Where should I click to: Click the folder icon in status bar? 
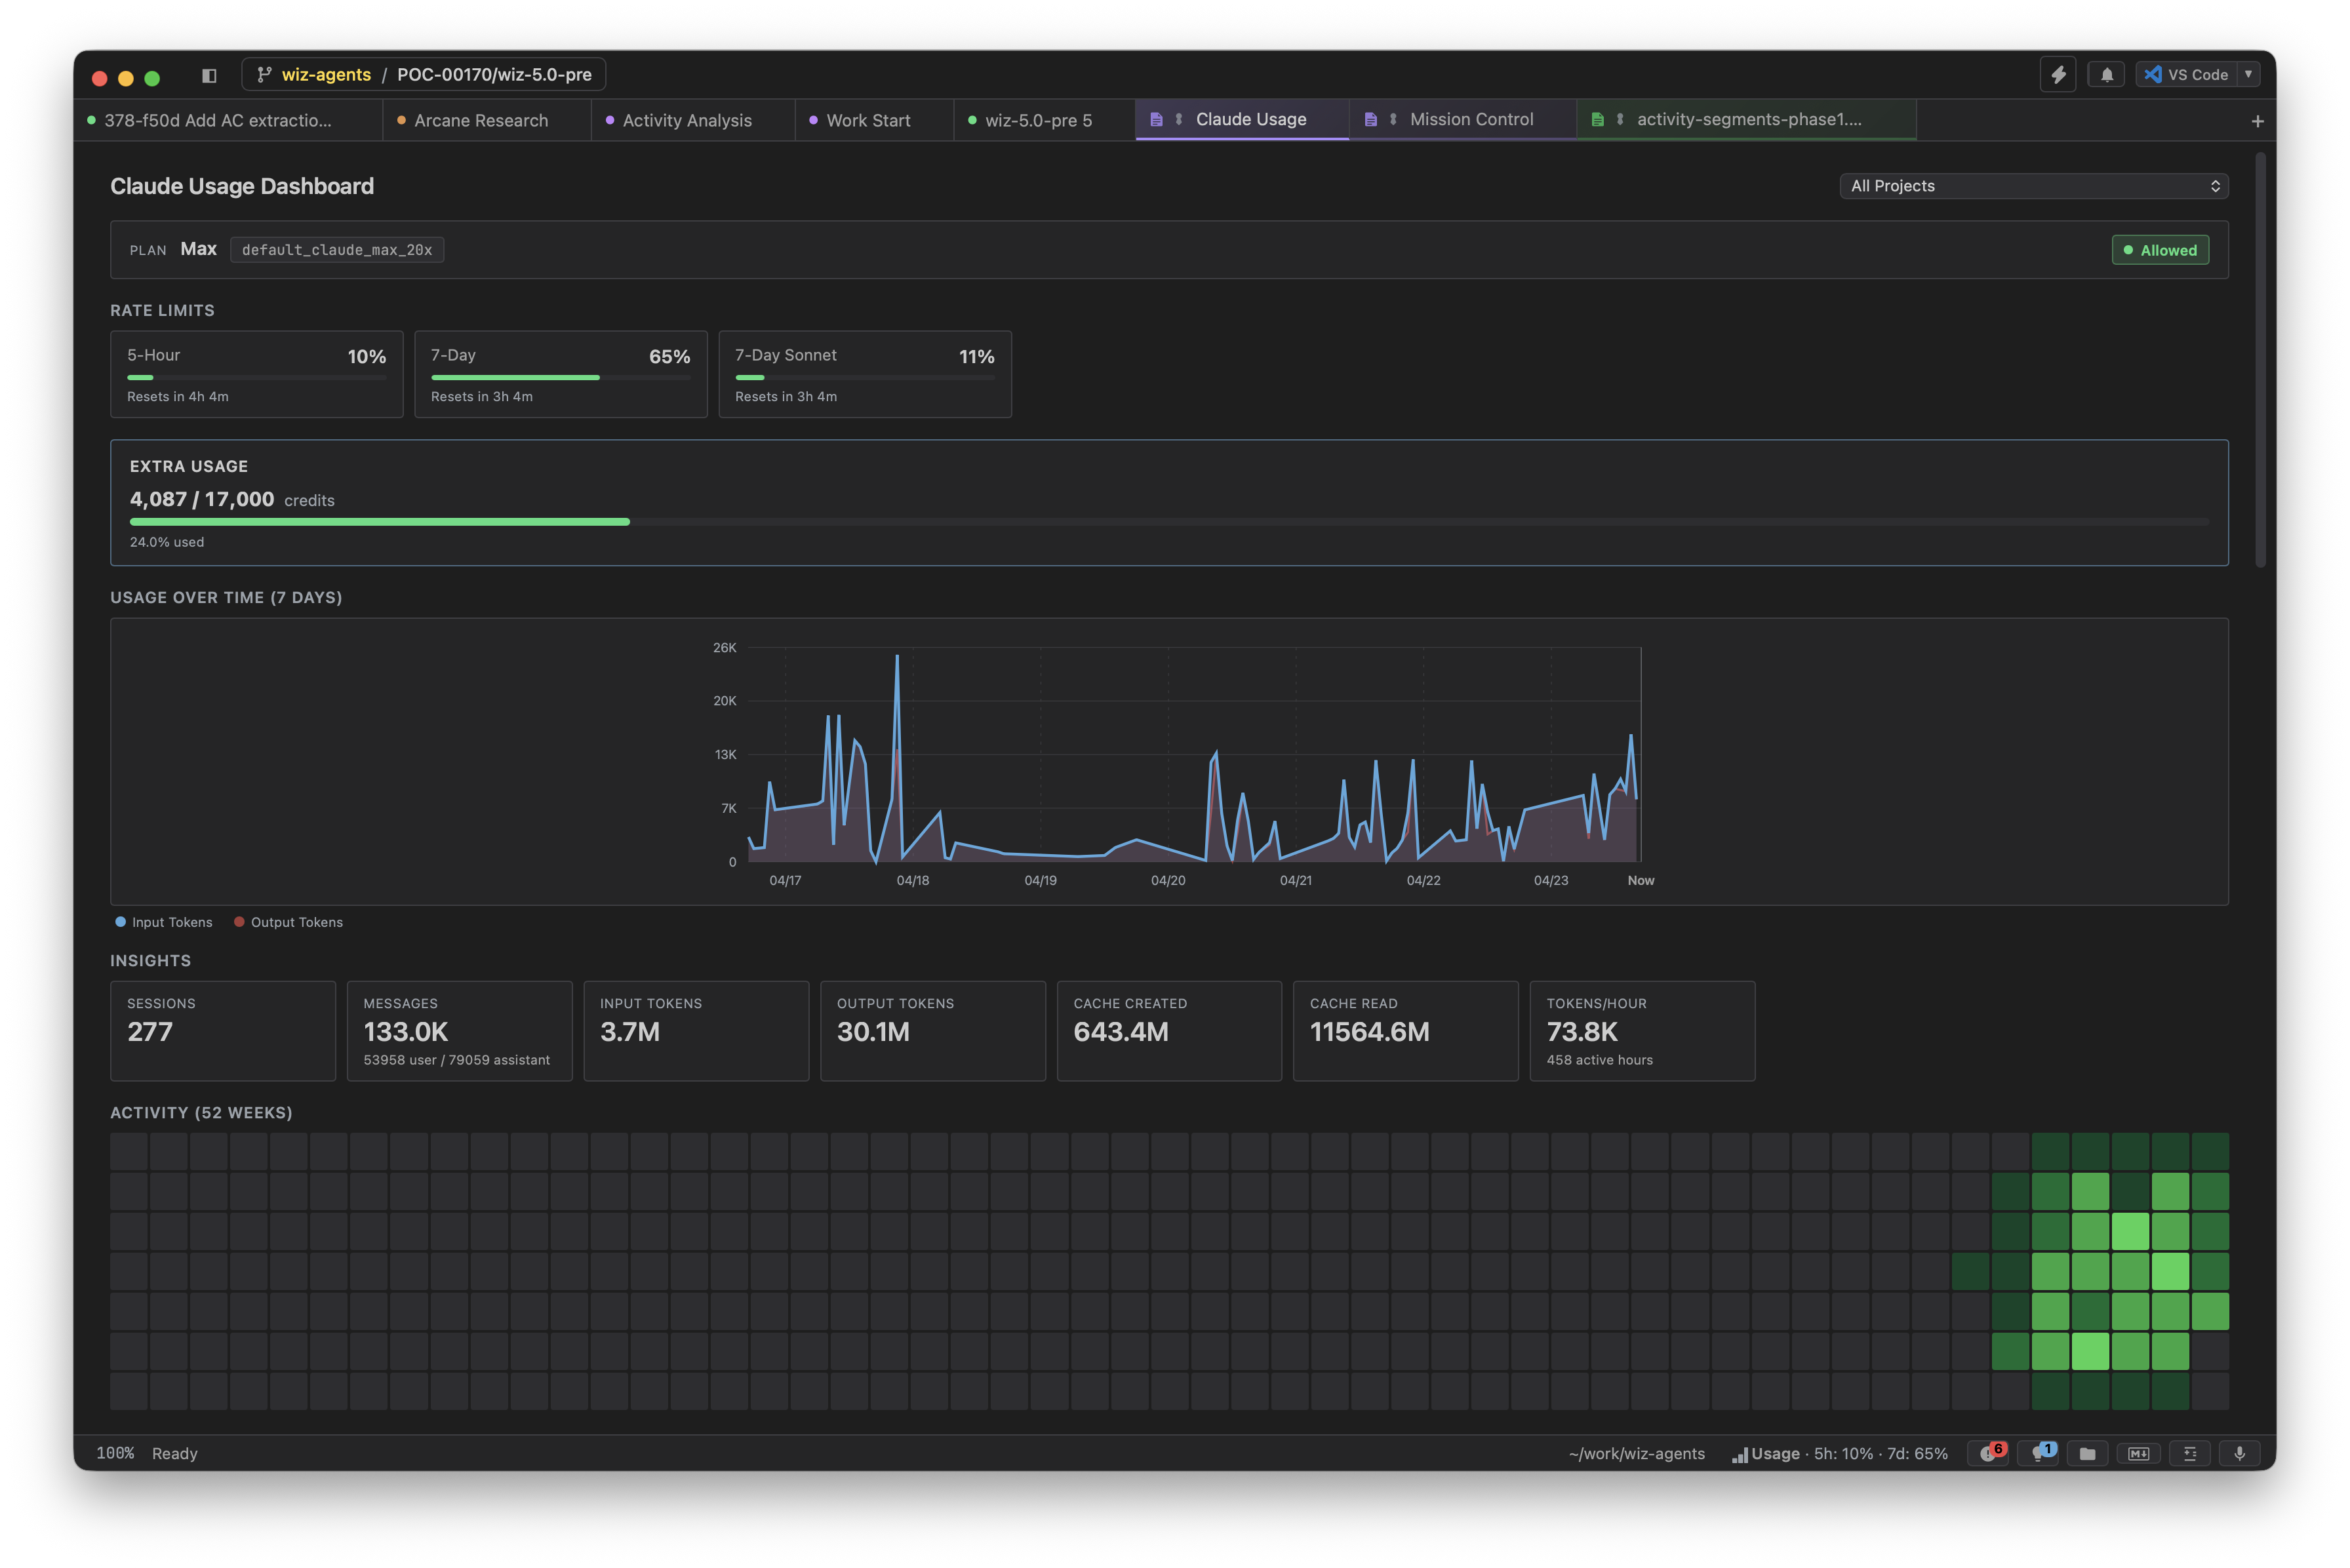[x=2087, y=1453]
